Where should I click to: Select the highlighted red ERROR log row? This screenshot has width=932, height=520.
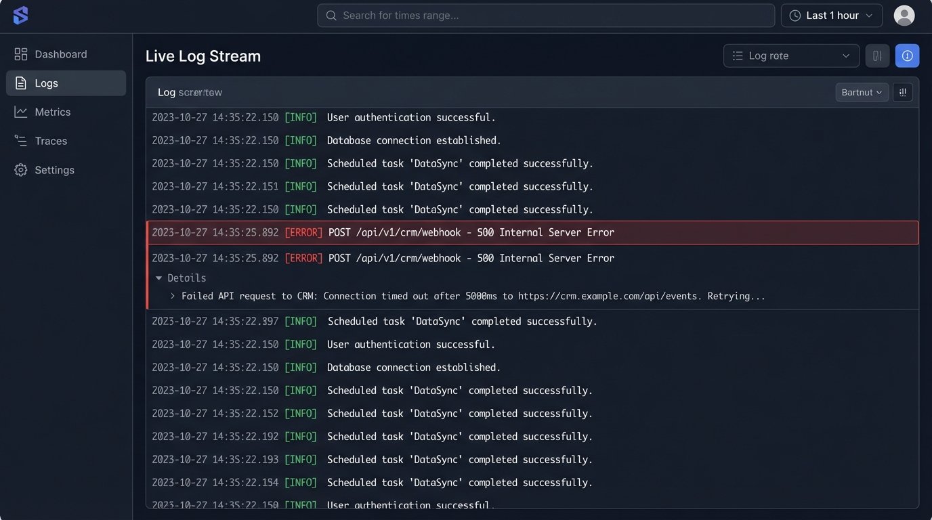532,232
